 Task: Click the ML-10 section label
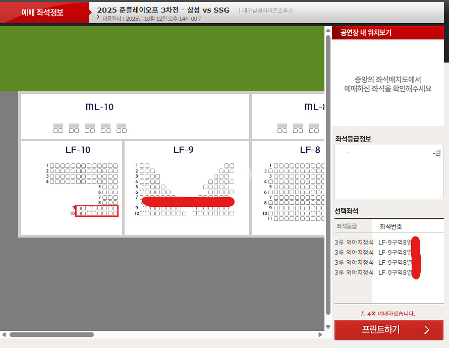(99, 107)
